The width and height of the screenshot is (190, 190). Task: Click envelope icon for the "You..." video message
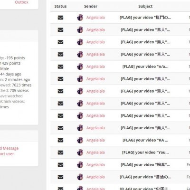click(x=60, y=152)
